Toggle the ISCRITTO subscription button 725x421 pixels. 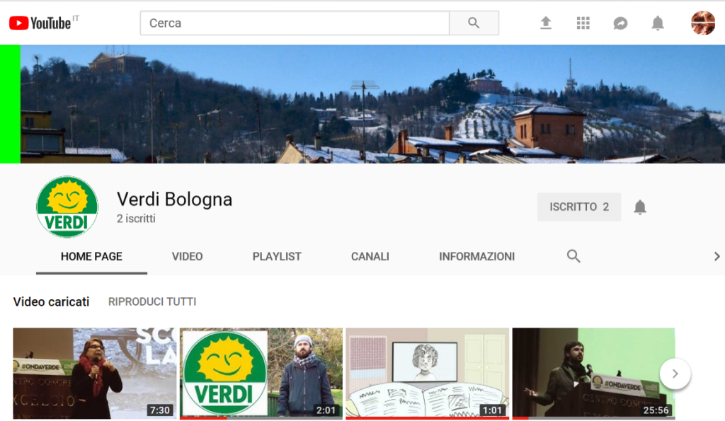point(578,207)
